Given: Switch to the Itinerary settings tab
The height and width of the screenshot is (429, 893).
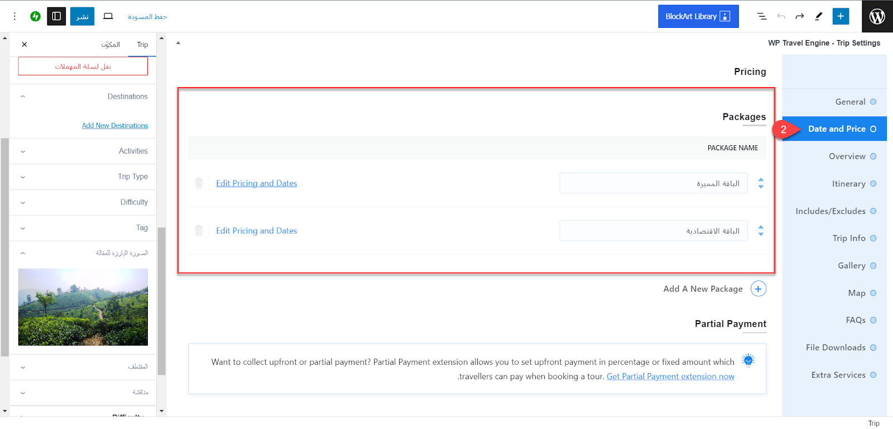Looking at the screenshot, I should pos(848,184).
